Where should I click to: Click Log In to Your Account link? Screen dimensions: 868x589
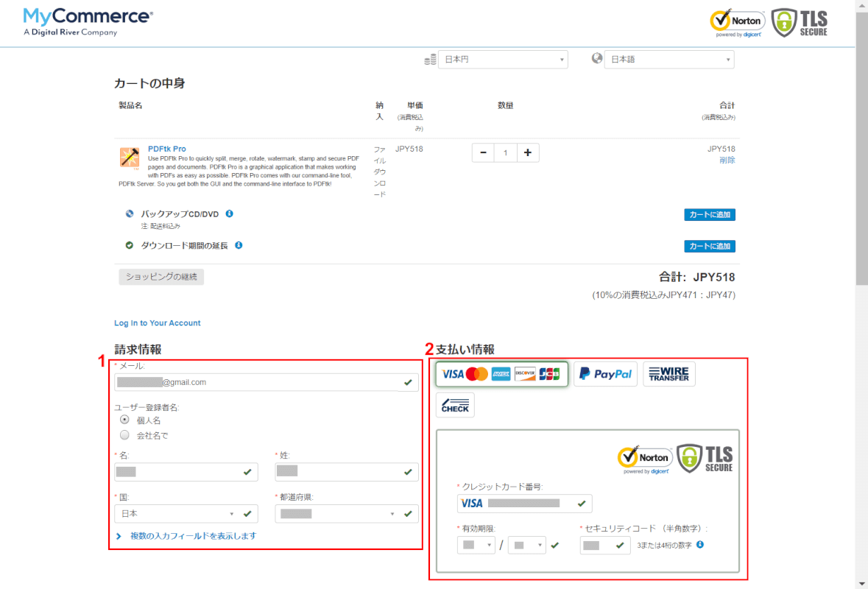click(x=158, y=322)
